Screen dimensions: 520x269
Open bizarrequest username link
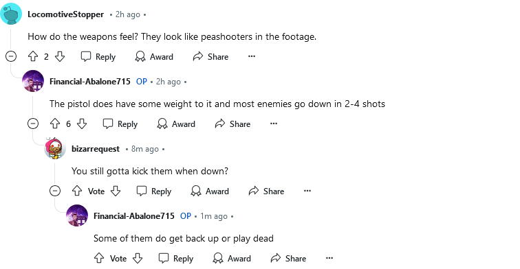coord(96,149)
